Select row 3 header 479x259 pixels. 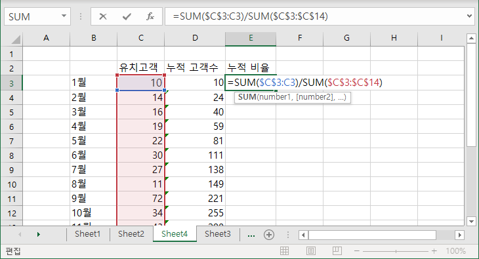point(12,83)
